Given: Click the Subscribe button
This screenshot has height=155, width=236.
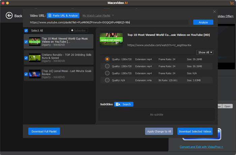Looking at the screenshot, I should click(79, 31).
